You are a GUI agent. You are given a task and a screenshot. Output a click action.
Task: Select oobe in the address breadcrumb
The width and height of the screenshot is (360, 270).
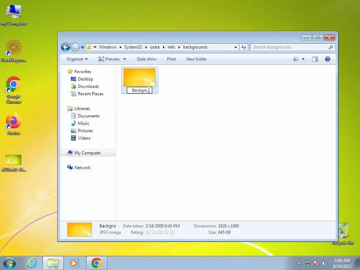[x=155, y=47]
